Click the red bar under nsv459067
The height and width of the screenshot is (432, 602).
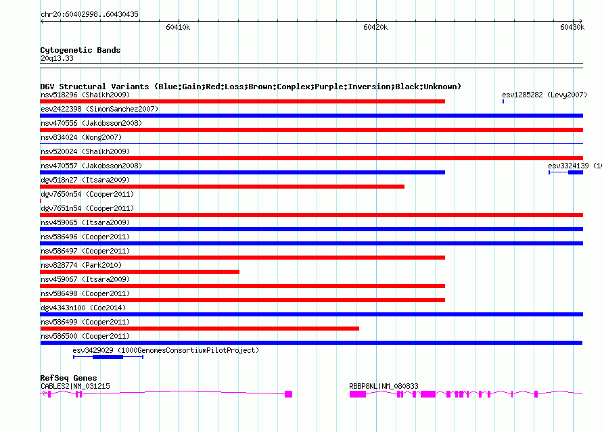(x=243, y=286)
